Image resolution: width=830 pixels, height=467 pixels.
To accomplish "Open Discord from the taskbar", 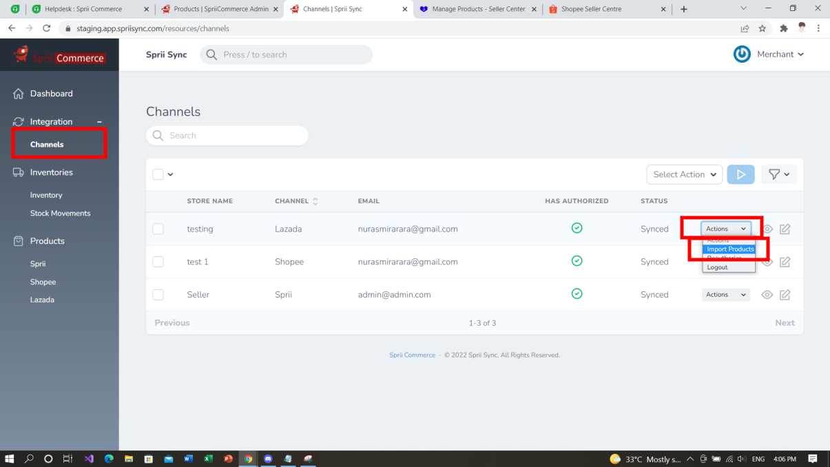I will (x=268, y=459).
